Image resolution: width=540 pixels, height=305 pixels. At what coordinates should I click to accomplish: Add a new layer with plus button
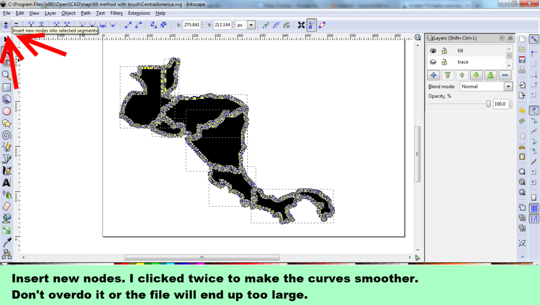pyautogui.click(x=433, y=75)
